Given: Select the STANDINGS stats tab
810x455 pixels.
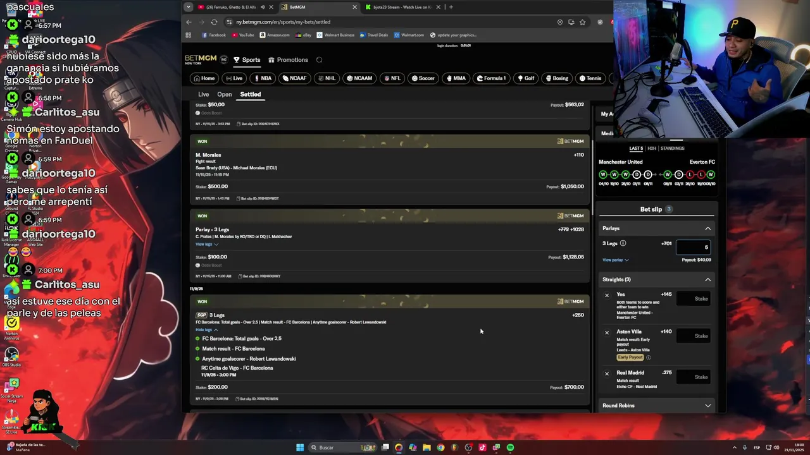Looking at the screenshot, I should [672, 149].
